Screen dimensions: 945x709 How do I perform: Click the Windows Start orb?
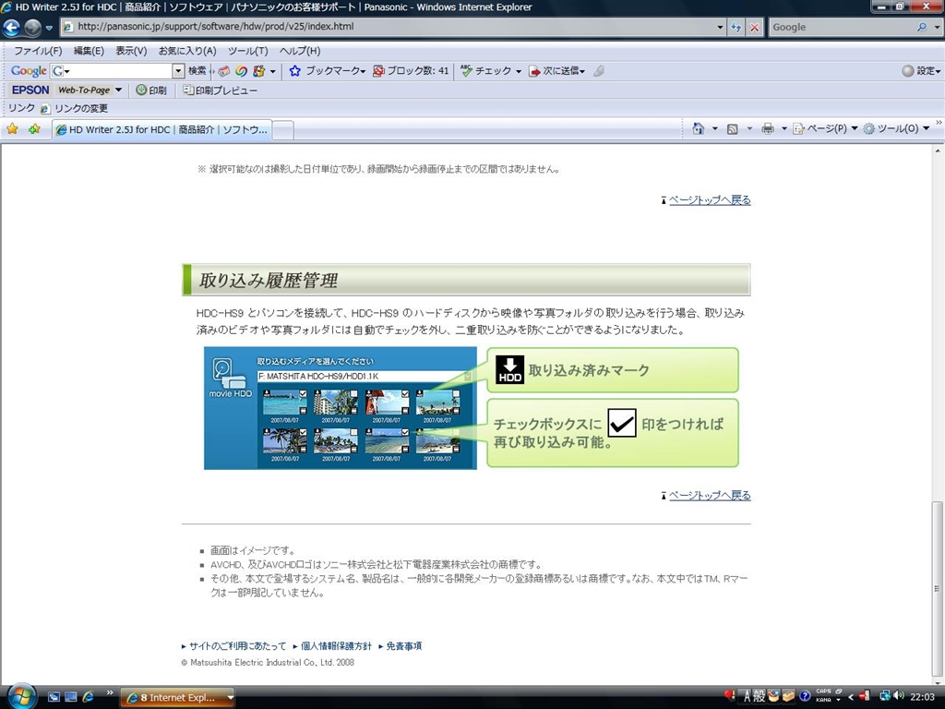point(22,696)
